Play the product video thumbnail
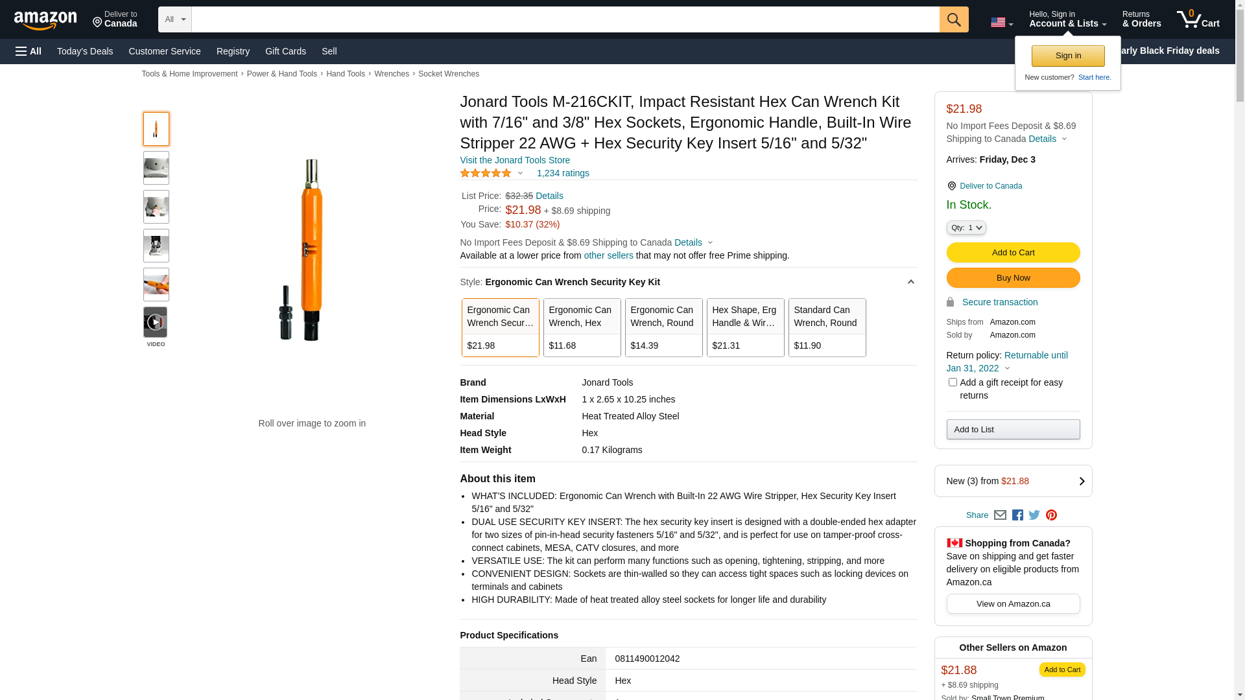Image resolution: width=1245 pixels, height=700 pixels. tap(156, 322)
